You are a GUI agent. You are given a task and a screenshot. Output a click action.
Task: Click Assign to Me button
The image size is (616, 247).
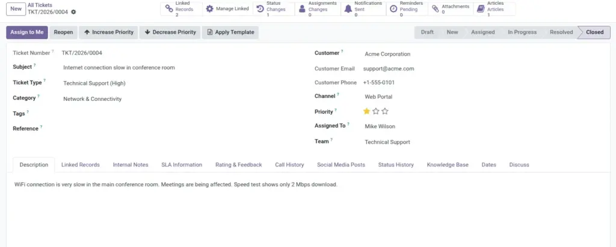(x=26, y=32)
